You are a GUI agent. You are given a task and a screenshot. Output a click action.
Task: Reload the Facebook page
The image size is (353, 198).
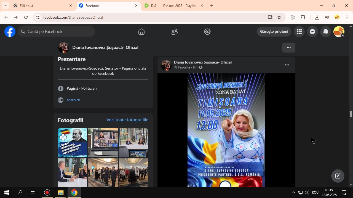pos(26,17)
